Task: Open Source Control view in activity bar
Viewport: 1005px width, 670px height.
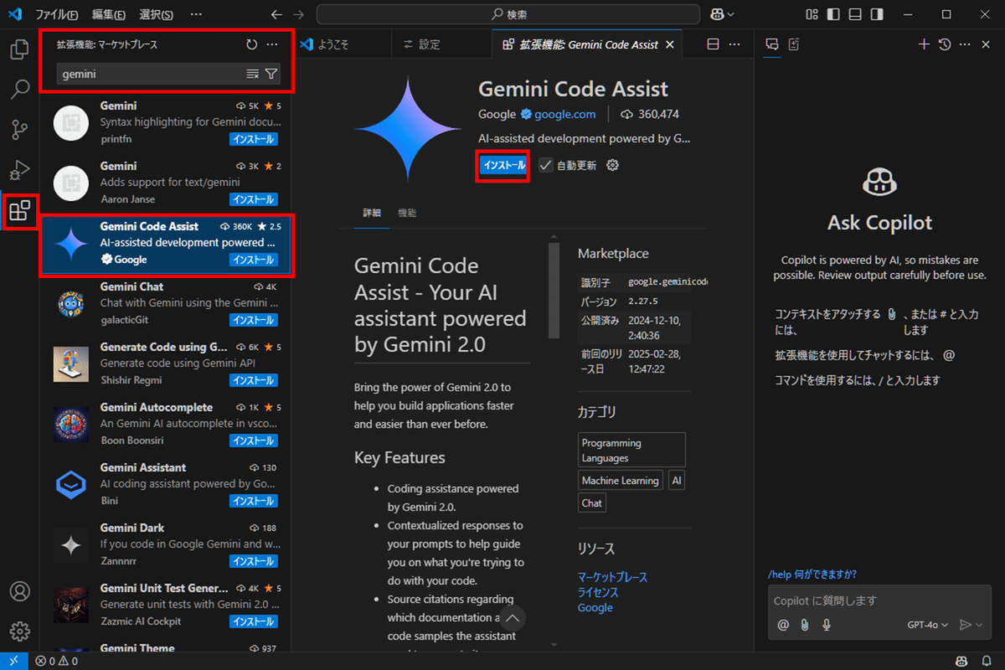Action: point(19,130)
